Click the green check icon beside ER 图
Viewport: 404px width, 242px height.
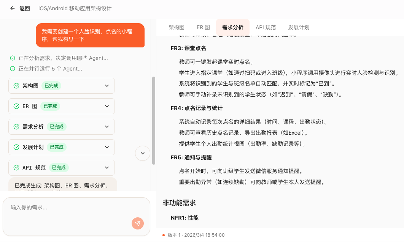tap(16, 106)
